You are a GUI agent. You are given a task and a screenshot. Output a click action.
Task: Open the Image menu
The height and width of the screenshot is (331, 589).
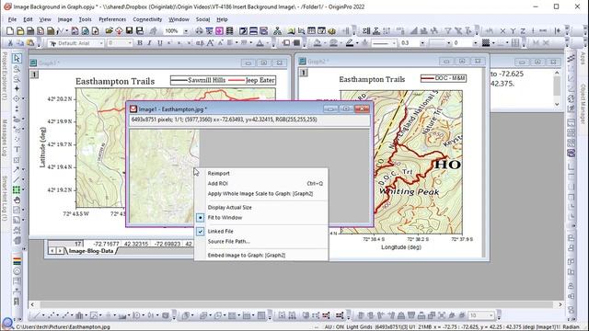click(x=64, y=19)
